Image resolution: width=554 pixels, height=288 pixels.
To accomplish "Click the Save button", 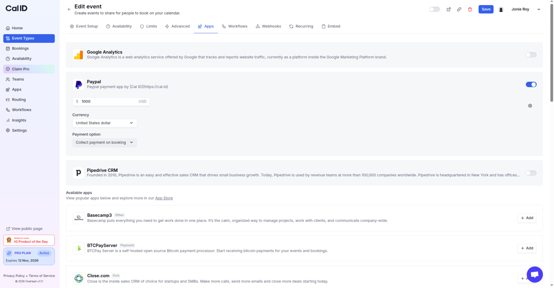I will [x=486, y=9].
